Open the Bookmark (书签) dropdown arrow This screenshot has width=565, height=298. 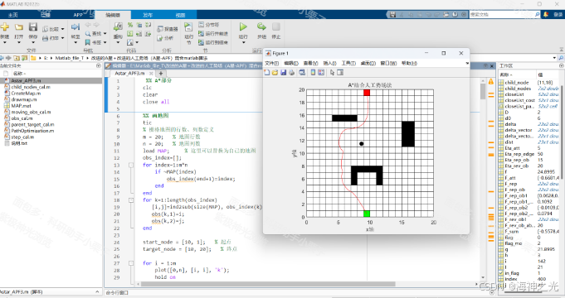105,42
